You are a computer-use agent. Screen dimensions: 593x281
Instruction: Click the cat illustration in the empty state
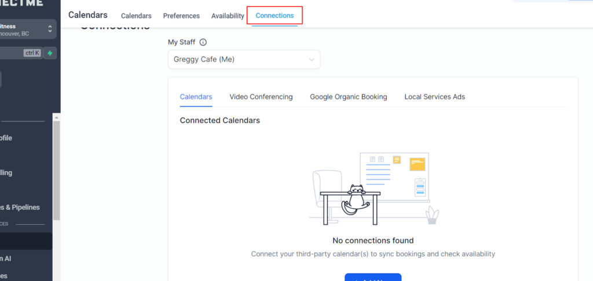coord(357,198)
